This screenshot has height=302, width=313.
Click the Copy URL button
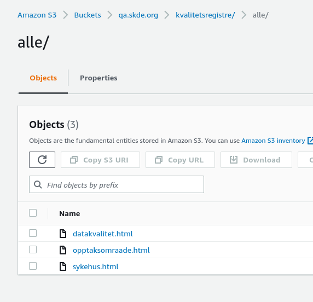[180, 160]
